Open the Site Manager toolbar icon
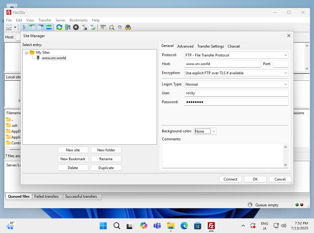The image size is (314, 233). click(x=9, y=27)
